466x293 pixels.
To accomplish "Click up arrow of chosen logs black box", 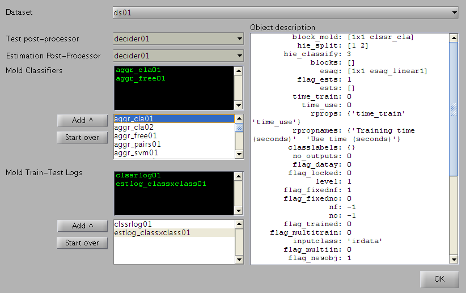I will [x=238, y=176].
